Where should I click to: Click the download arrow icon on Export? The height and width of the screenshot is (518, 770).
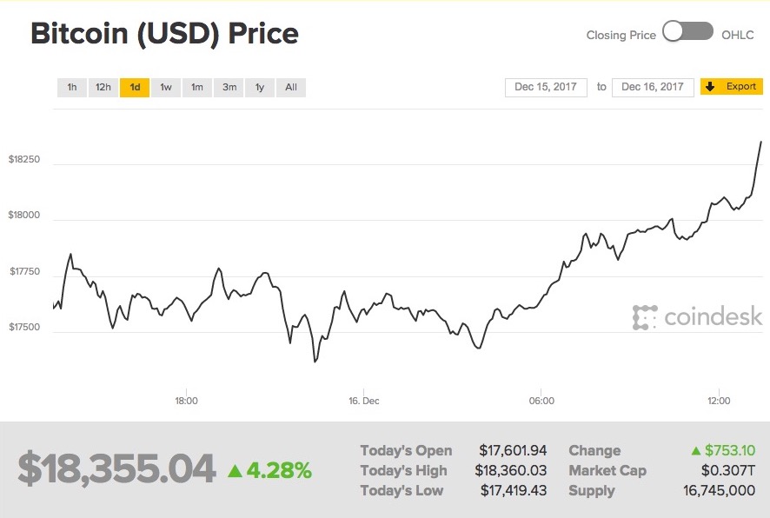point(710,87)
